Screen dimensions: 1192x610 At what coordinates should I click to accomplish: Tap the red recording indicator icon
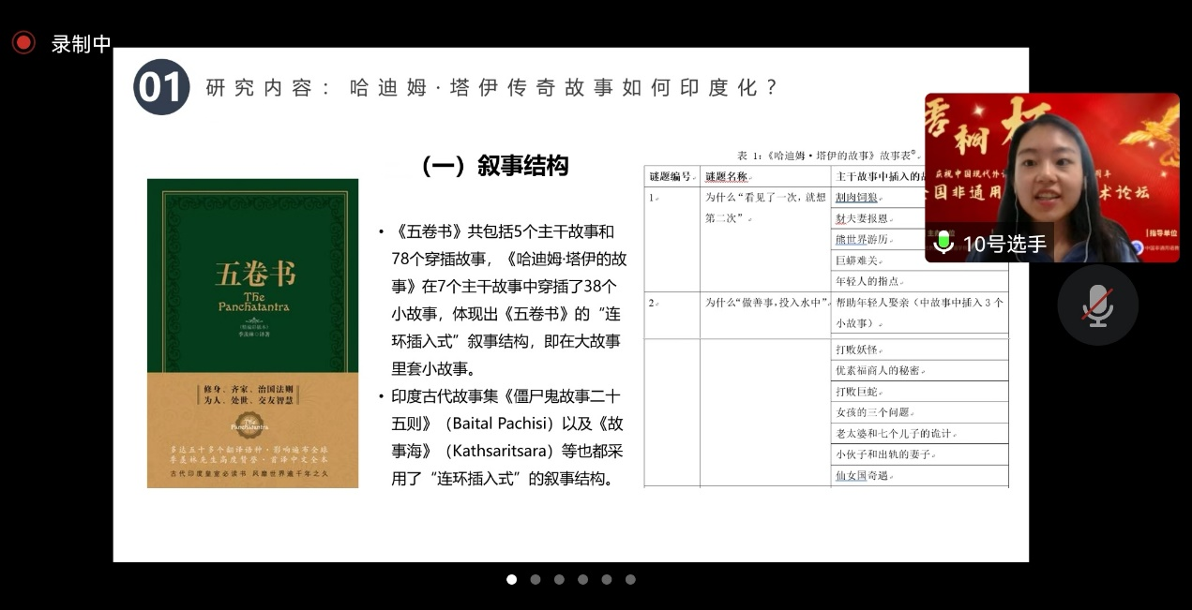tap(23, 42)
